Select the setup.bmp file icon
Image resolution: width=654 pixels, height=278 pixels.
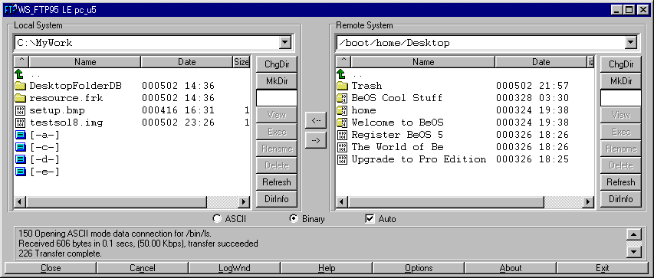[20, 110]
